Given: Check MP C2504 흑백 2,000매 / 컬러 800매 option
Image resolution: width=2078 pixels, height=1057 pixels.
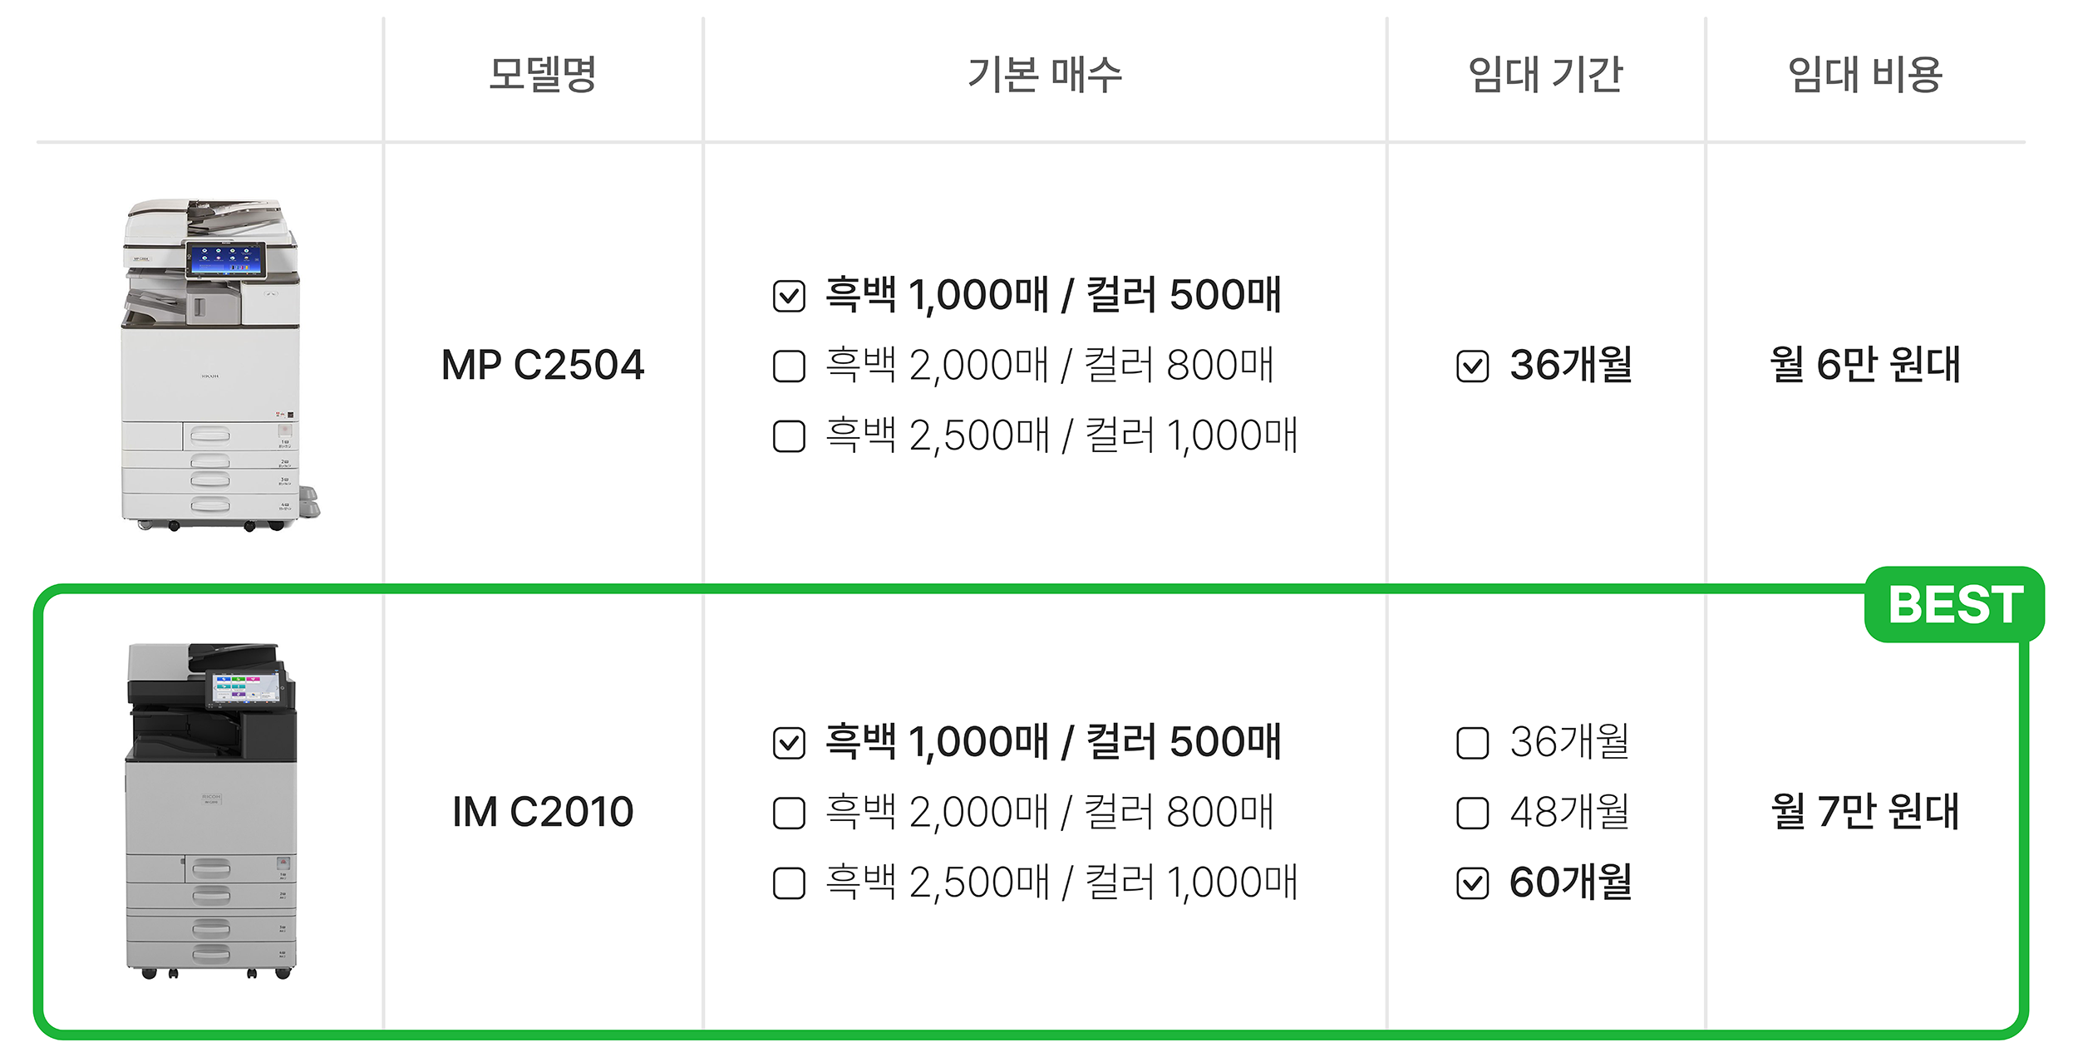Looking at the screenshot, I should [x=789, y=366].
